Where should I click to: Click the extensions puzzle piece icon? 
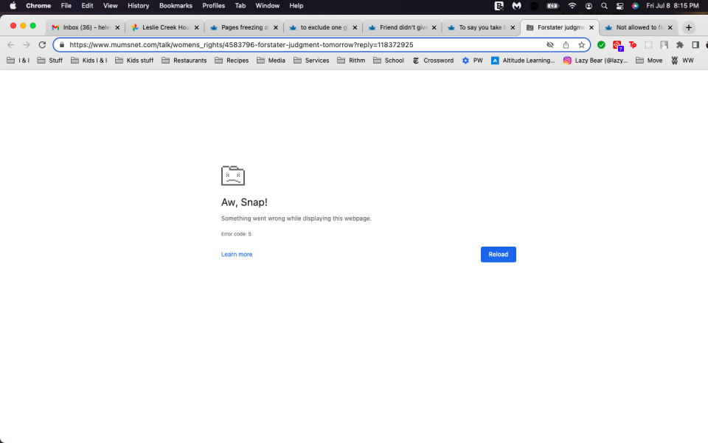point(679,44)
